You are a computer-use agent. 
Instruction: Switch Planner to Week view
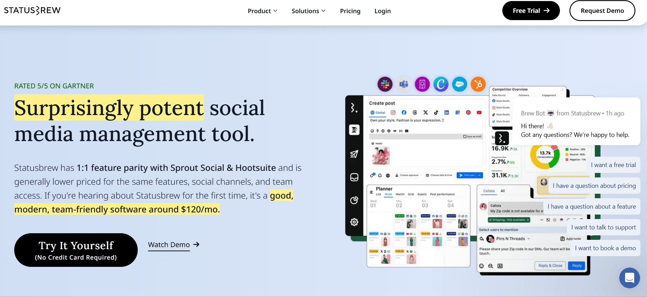coord(388,194)
